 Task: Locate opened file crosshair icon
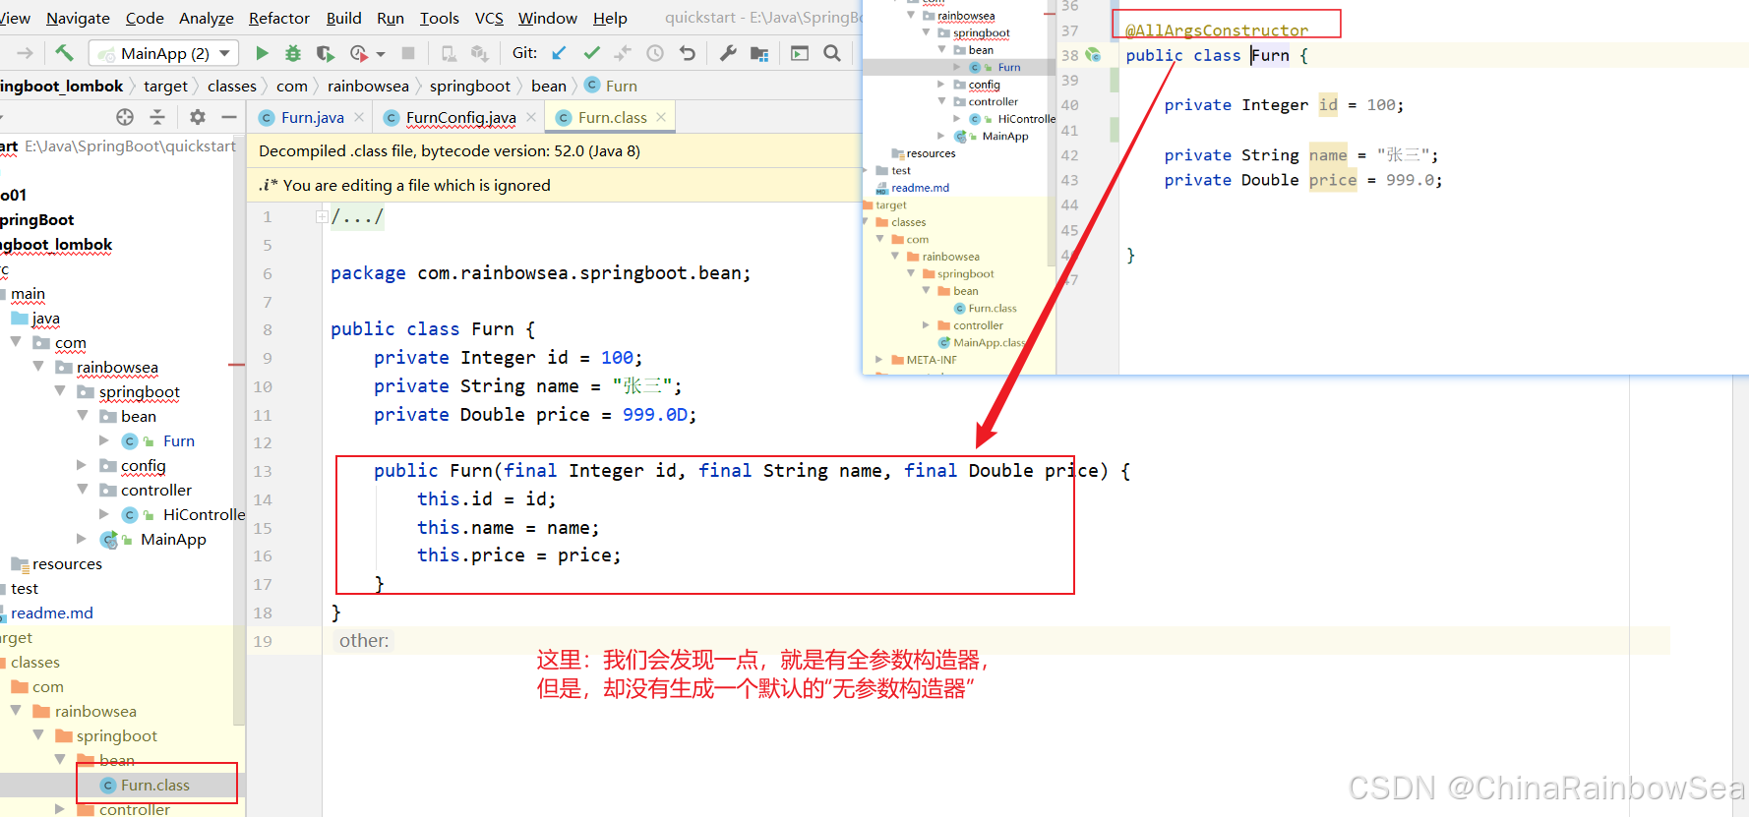tap(125, 117)
